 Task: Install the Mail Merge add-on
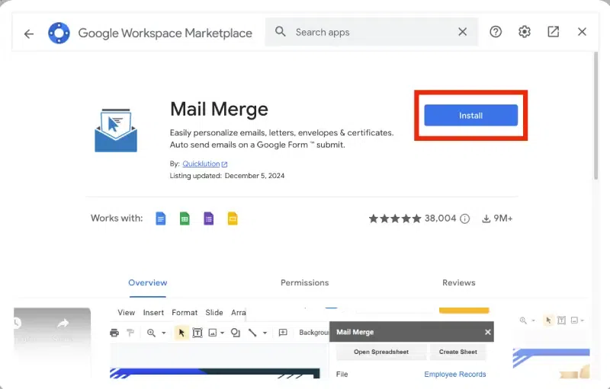pos(470,115)
